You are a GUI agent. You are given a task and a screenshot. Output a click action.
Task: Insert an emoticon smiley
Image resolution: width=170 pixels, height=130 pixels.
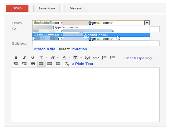[87, 58]
